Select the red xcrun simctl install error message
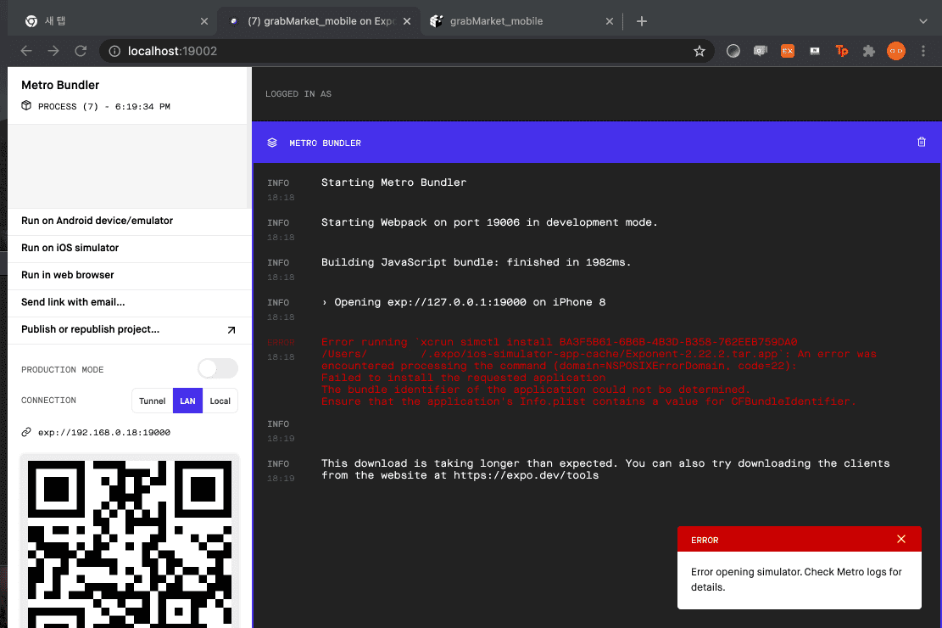The image size is (942, 628). coord(599,372)
